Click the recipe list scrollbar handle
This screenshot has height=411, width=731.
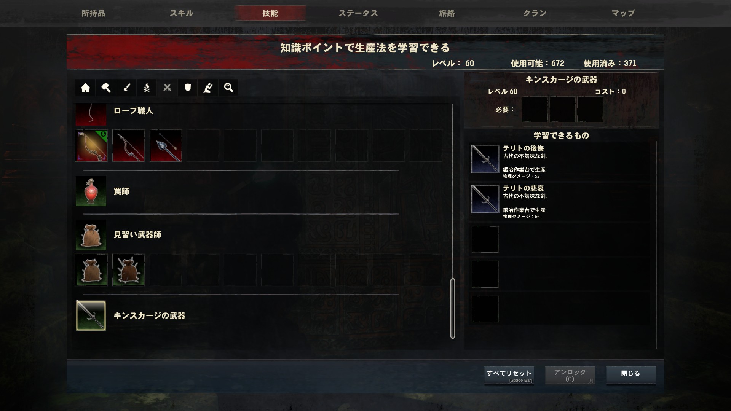453,309
